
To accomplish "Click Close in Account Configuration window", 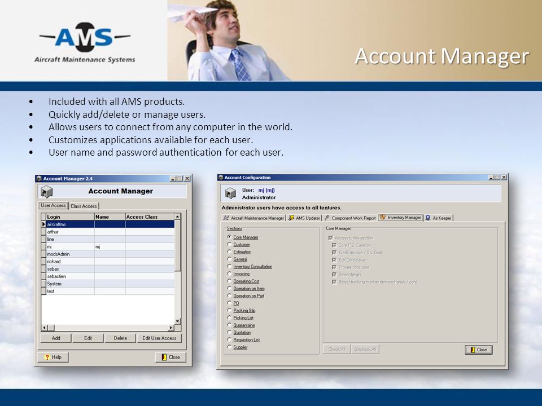I will tap(478, 350).
